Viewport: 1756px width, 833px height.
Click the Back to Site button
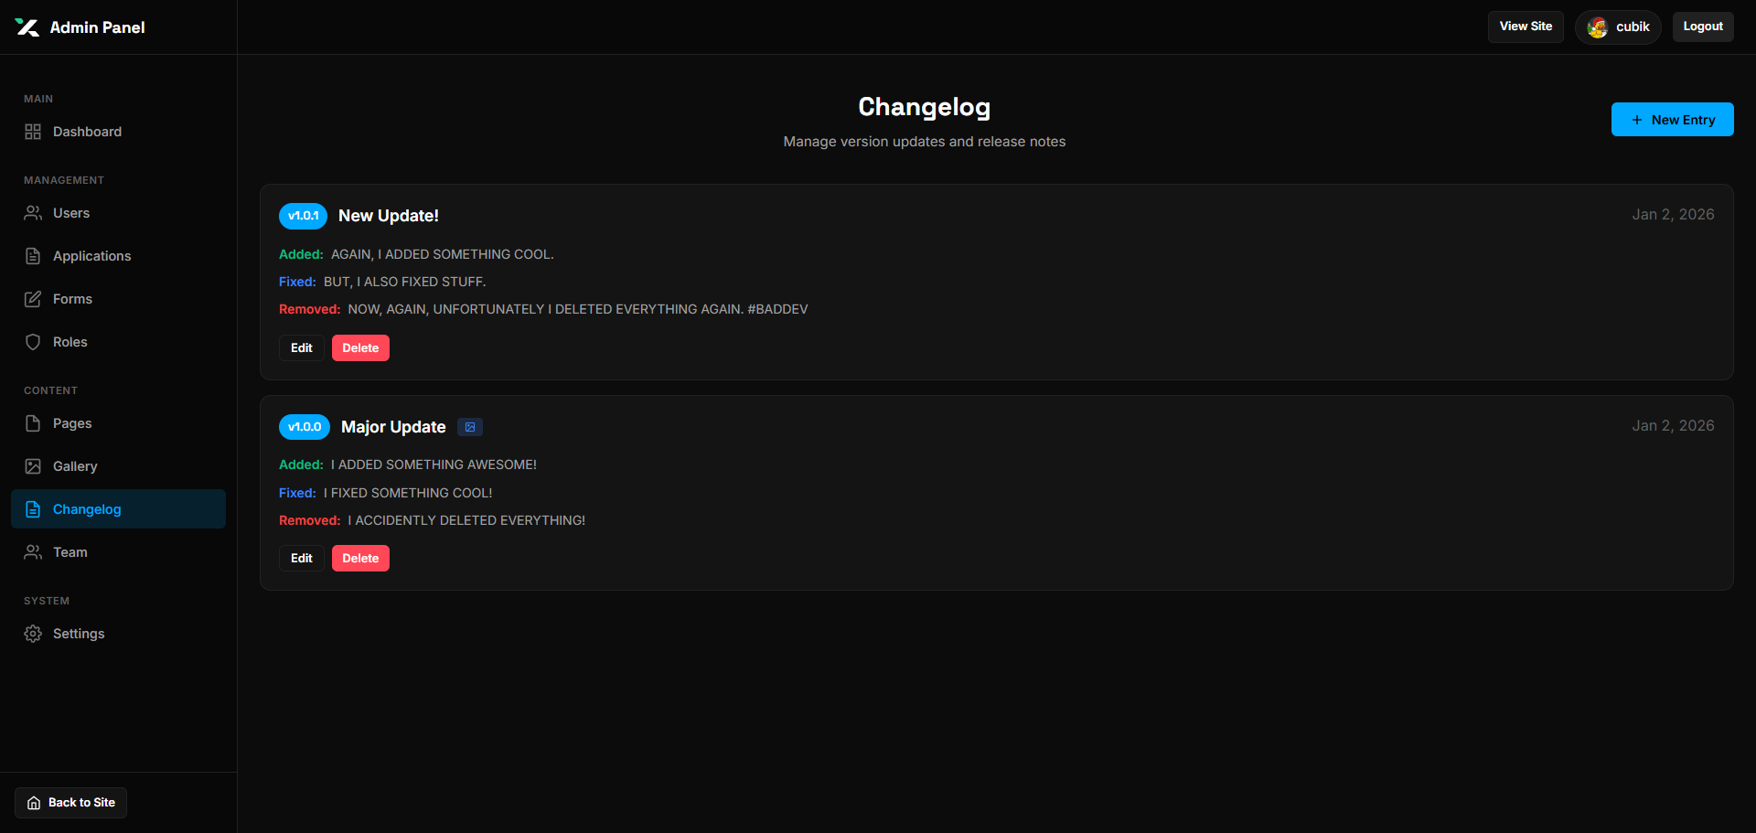click(71, 803)
